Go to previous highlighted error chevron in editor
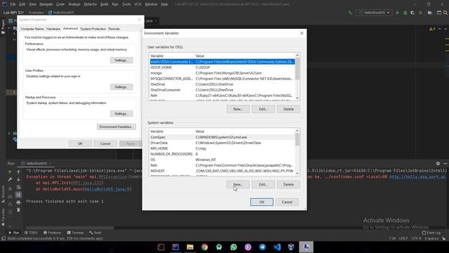The image size is (449, 253). coord(440,29)
